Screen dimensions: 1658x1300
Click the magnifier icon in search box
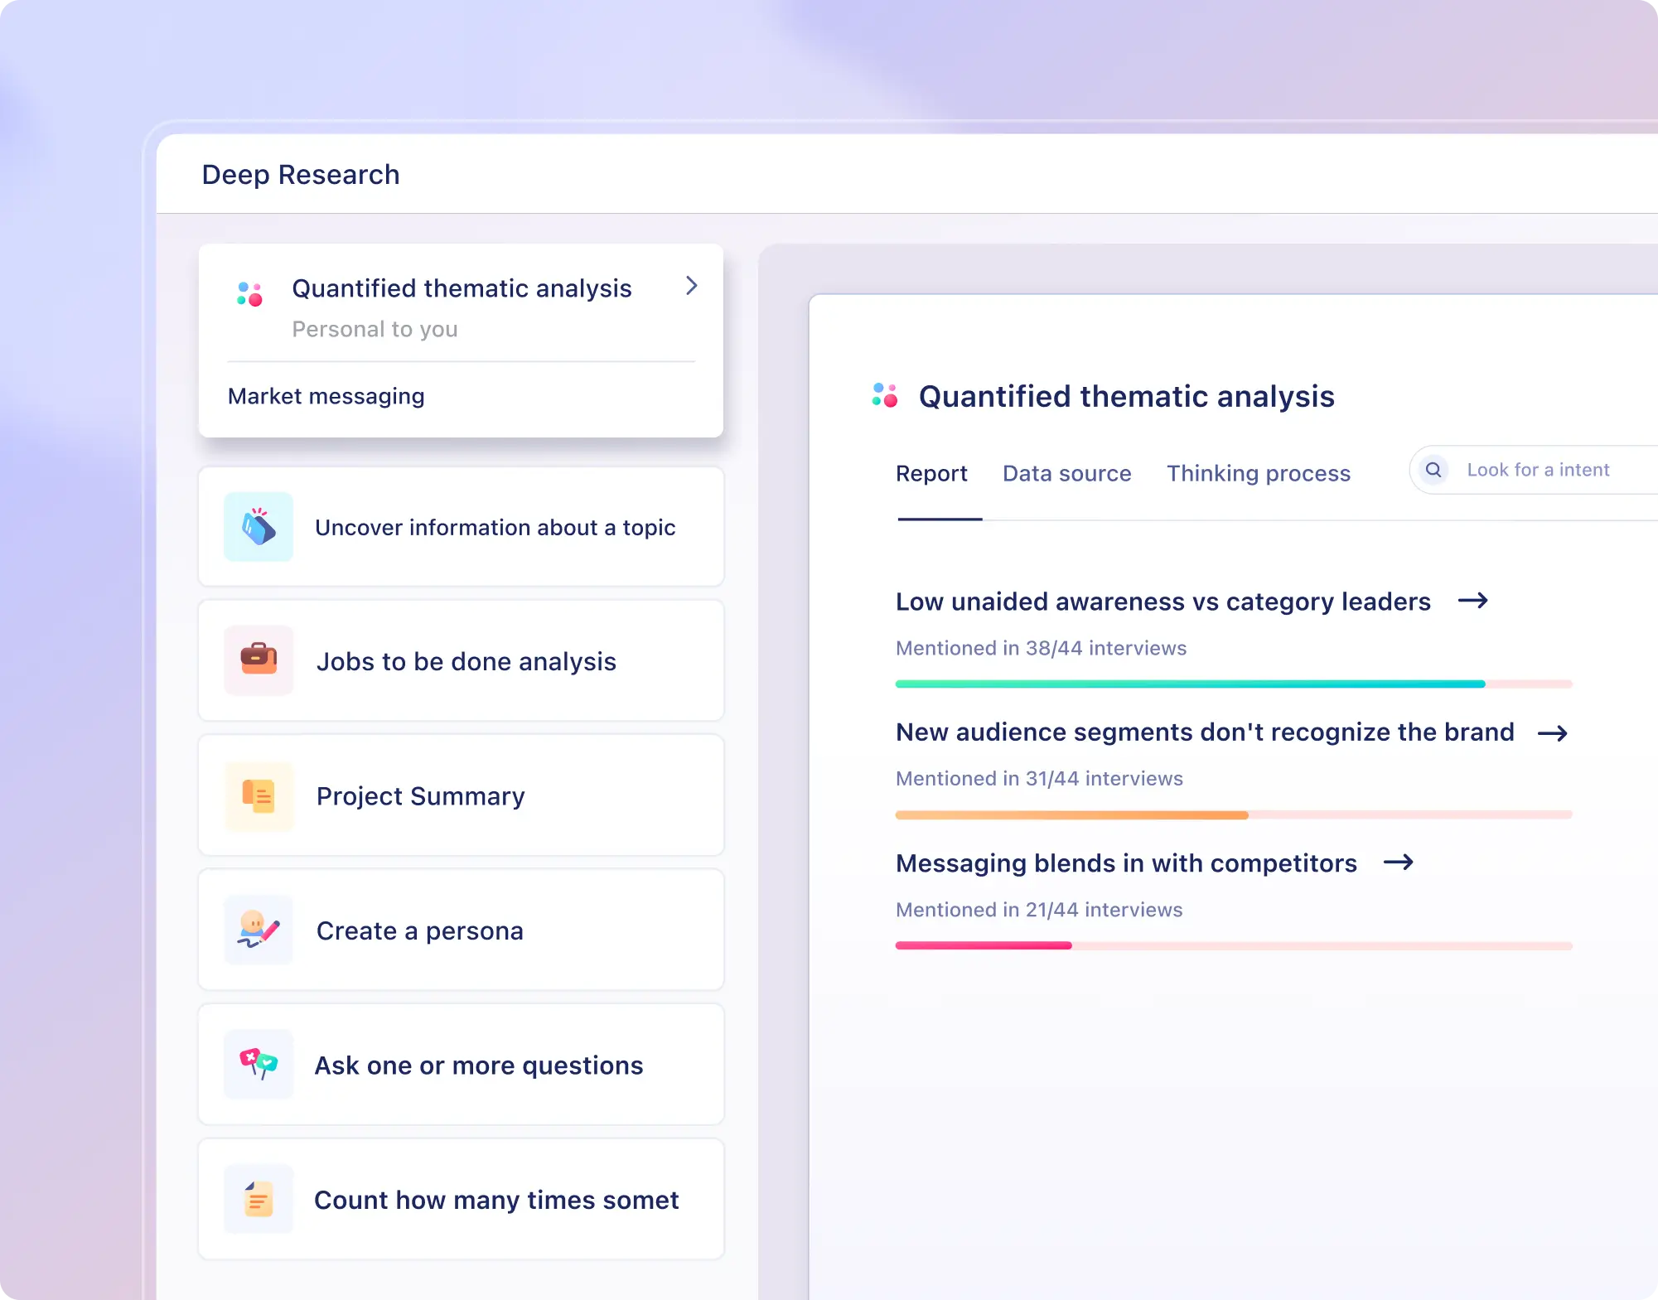click(x=1433, y=470)
